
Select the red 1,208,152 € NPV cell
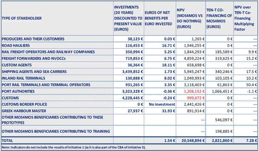(x=193, y=91)
